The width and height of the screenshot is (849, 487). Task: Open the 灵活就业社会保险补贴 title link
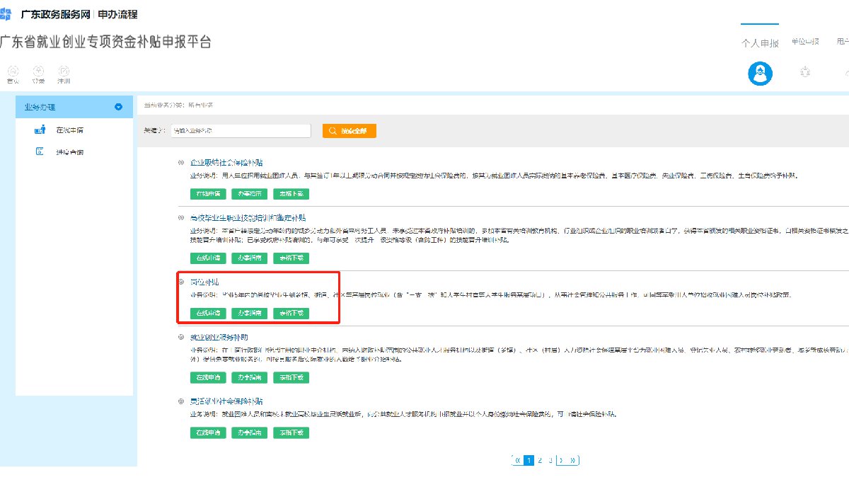tap(220, 401)
